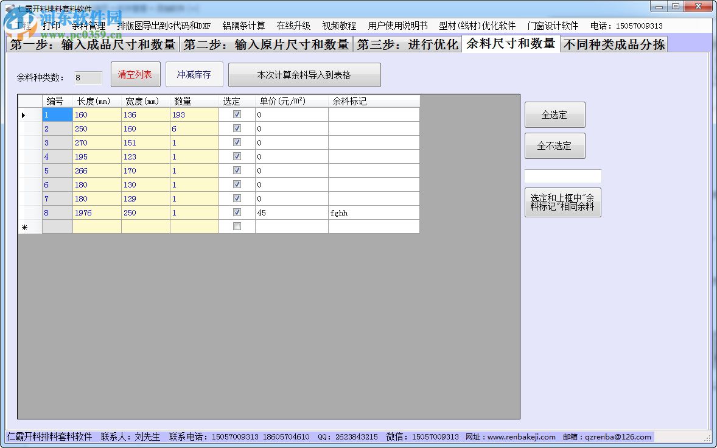Open the 用户使用说明书 manual
Screen dimensions: 717x448
pyautogui.click(x=398, y=26)
